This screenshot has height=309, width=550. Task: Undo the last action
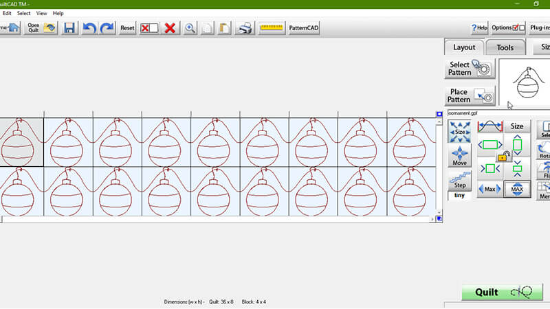tap(89, 28)
